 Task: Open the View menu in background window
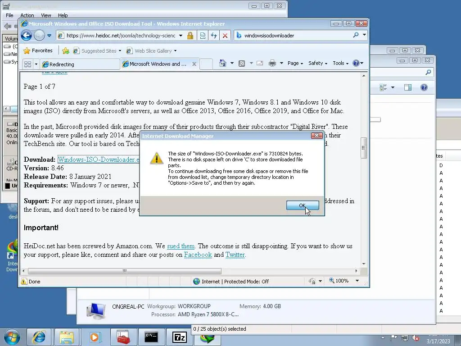[46, 15]
